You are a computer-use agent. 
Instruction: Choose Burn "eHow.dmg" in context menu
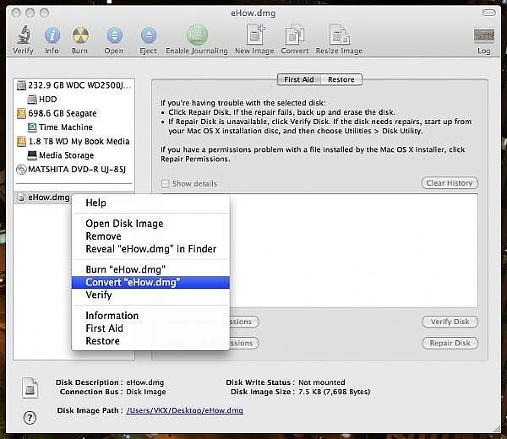click(150, 269)
